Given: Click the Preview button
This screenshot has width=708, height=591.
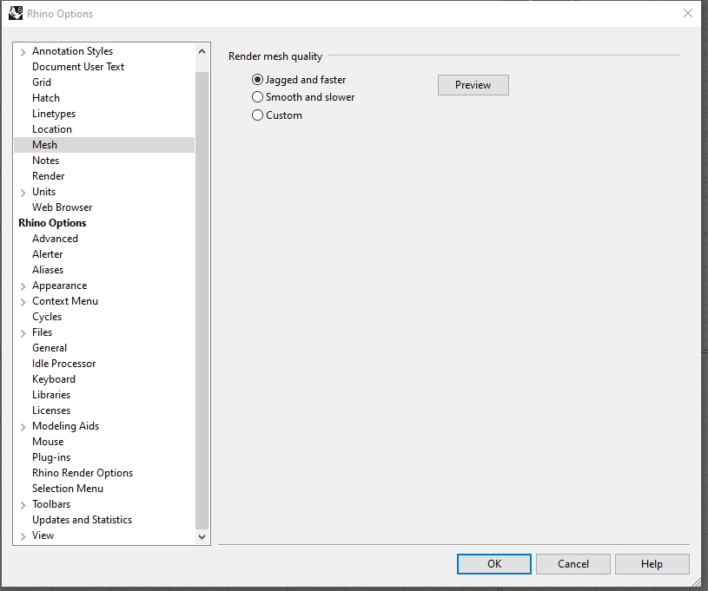Looking at the screenshot, I should click(473, 85).
